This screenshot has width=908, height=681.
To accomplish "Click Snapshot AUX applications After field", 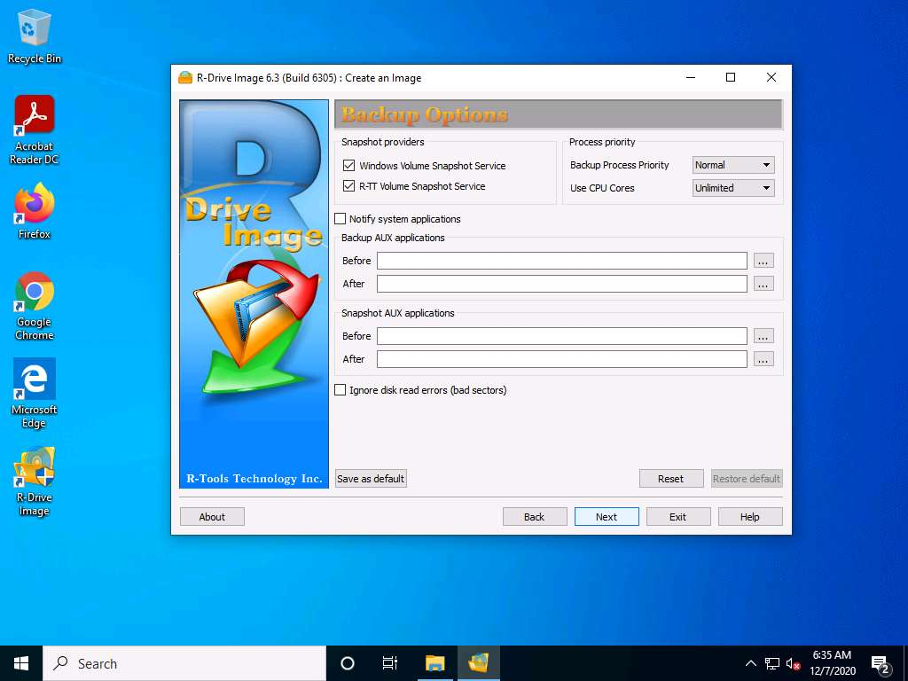I will (561, 359).
